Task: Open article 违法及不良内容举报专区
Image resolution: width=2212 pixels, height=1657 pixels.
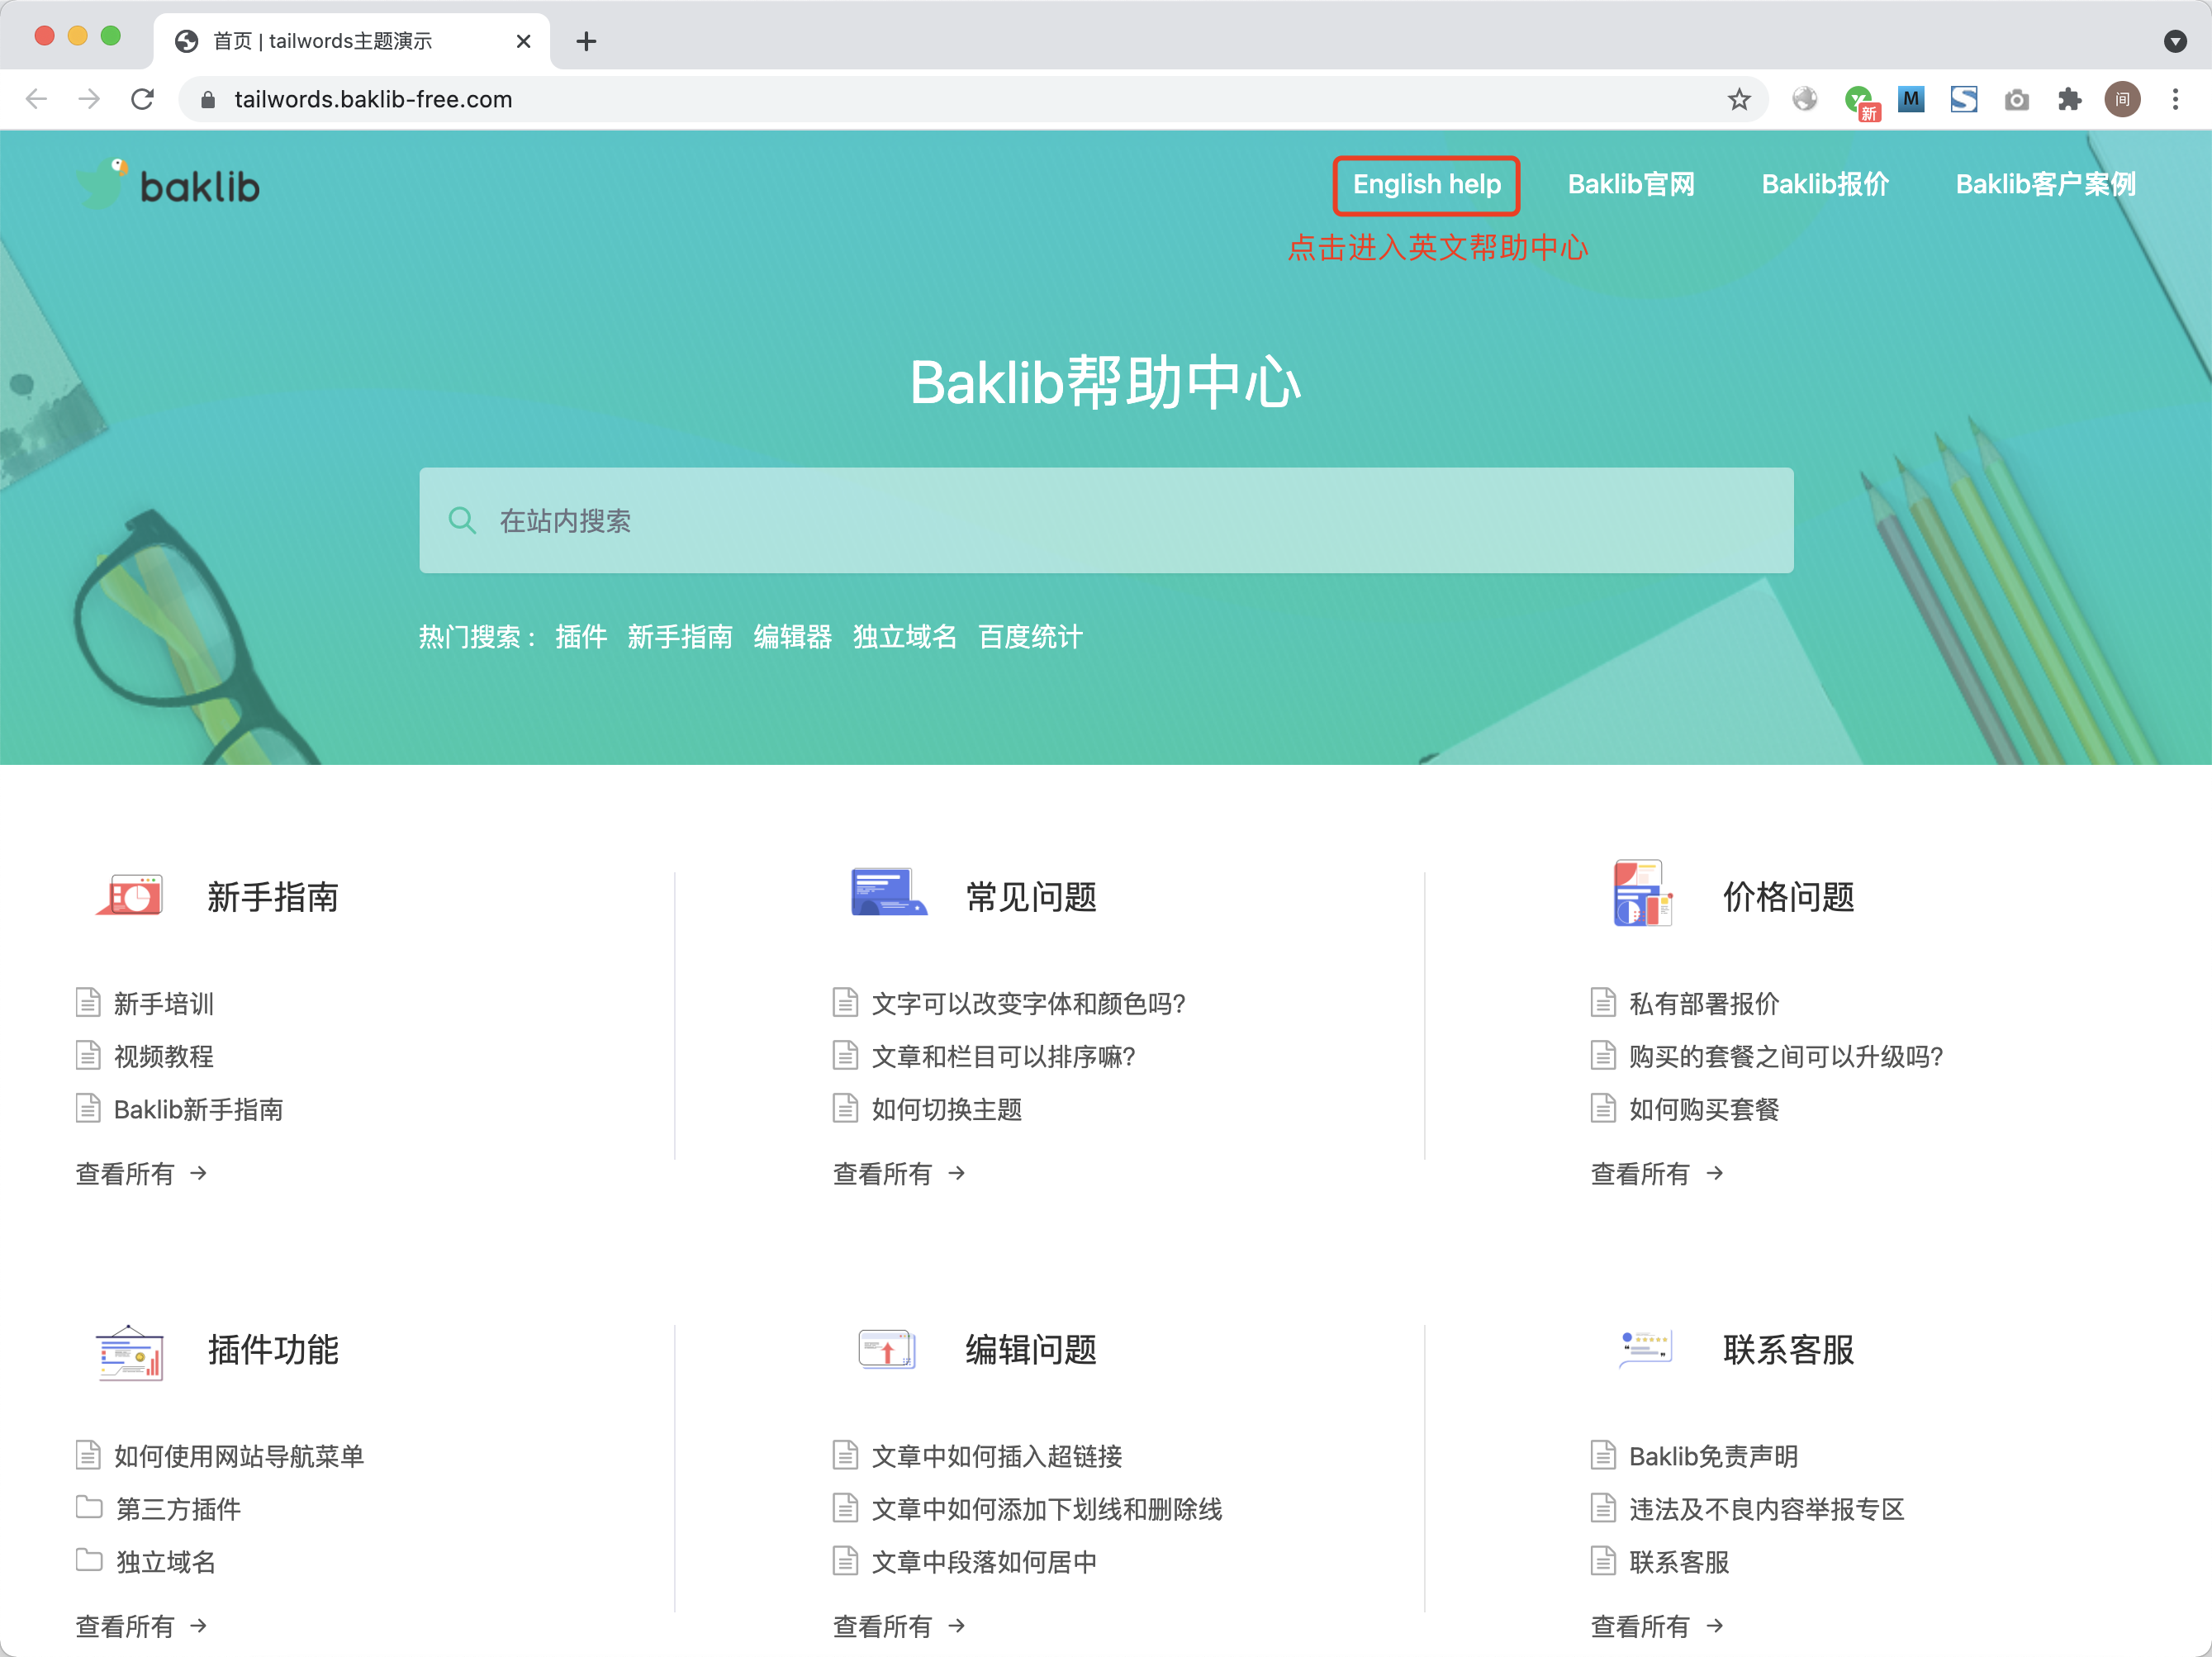Action: 1767,1509
